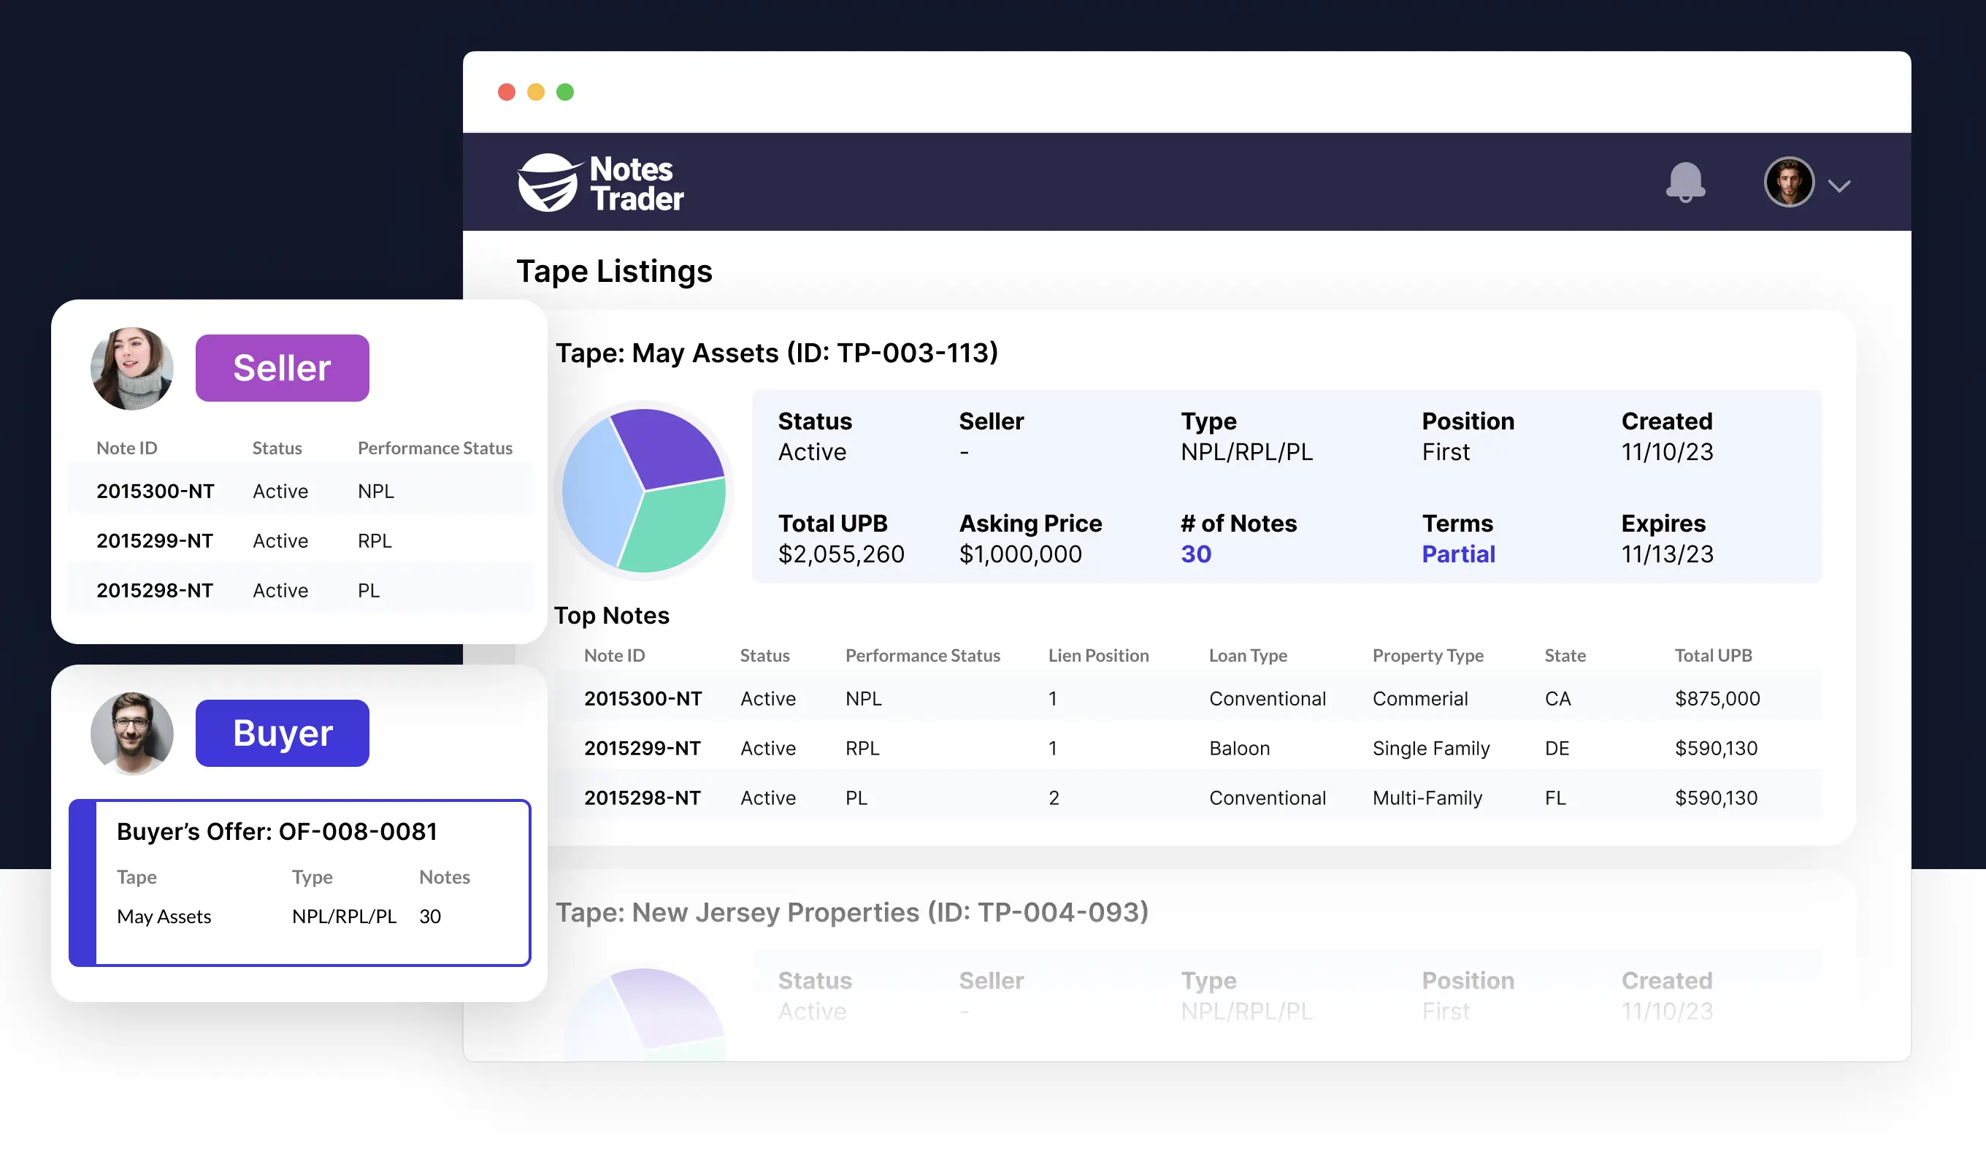Select 2015300-NT in the Seller card
The image size is (1986, 1170).
[x=156, y=492]
